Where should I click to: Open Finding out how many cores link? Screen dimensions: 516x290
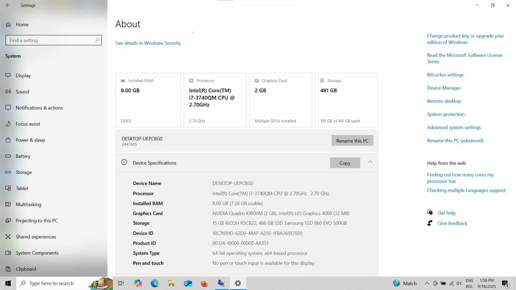click(x=460, y=178)
